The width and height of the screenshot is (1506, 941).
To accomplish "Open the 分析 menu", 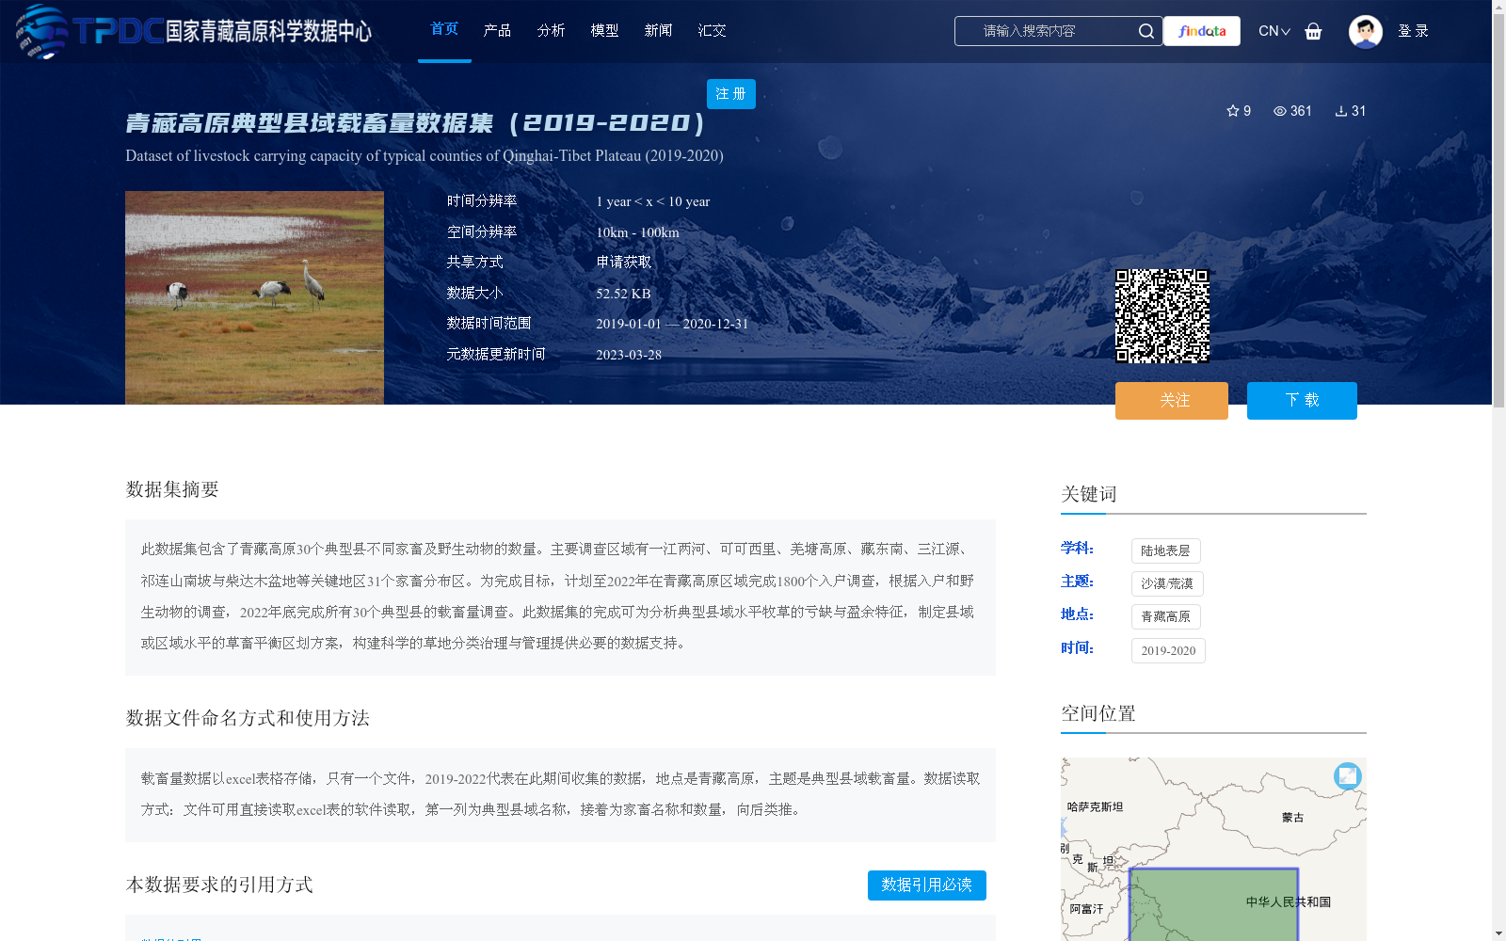I will 551,31.
